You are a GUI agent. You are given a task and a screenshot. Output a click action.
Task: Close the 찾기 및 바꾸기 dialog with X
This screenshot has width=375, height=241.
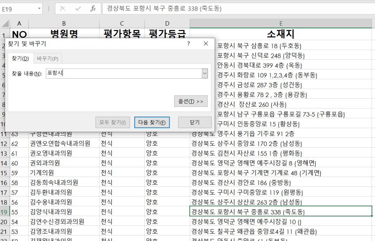(x=206, y=44)
